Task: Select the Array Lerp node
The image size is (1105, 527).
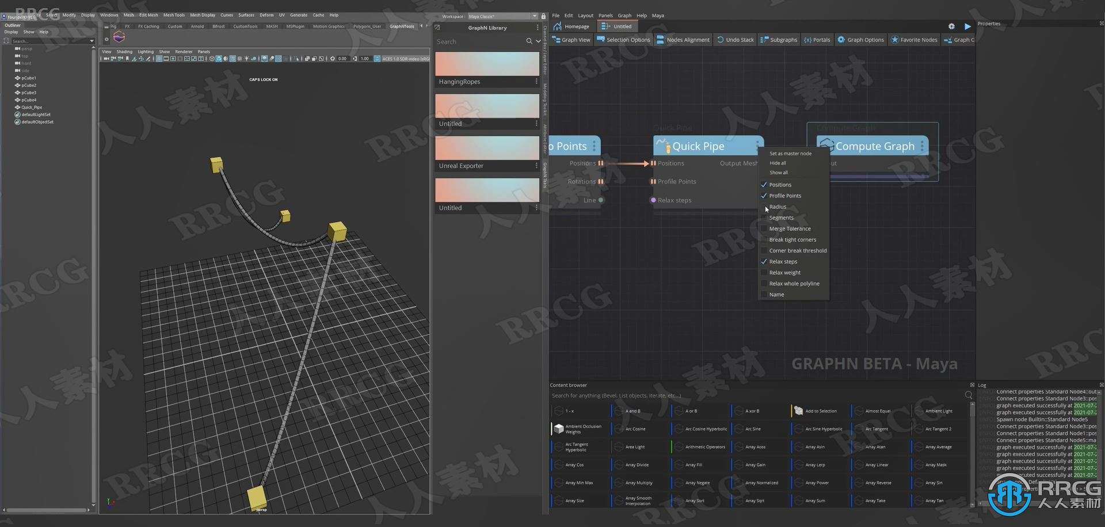Action: [821, 464]
